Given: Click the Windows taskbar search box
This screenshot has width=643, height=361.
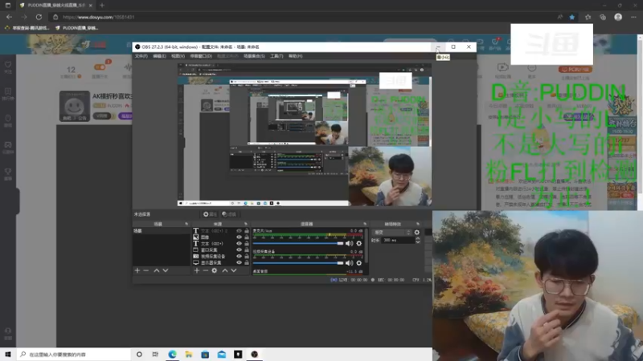Looking at the screenshot, I should 74,355.
